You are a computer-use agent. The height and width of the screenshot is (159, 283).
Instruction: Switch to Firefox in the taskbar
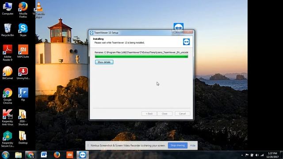coord(57,155)
